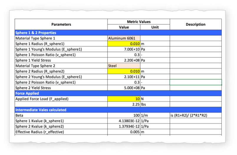This screenshot has height=155, width=237.
Task: Select the Intermediate Vales calculated section row
Action: (x=118, y=110)
